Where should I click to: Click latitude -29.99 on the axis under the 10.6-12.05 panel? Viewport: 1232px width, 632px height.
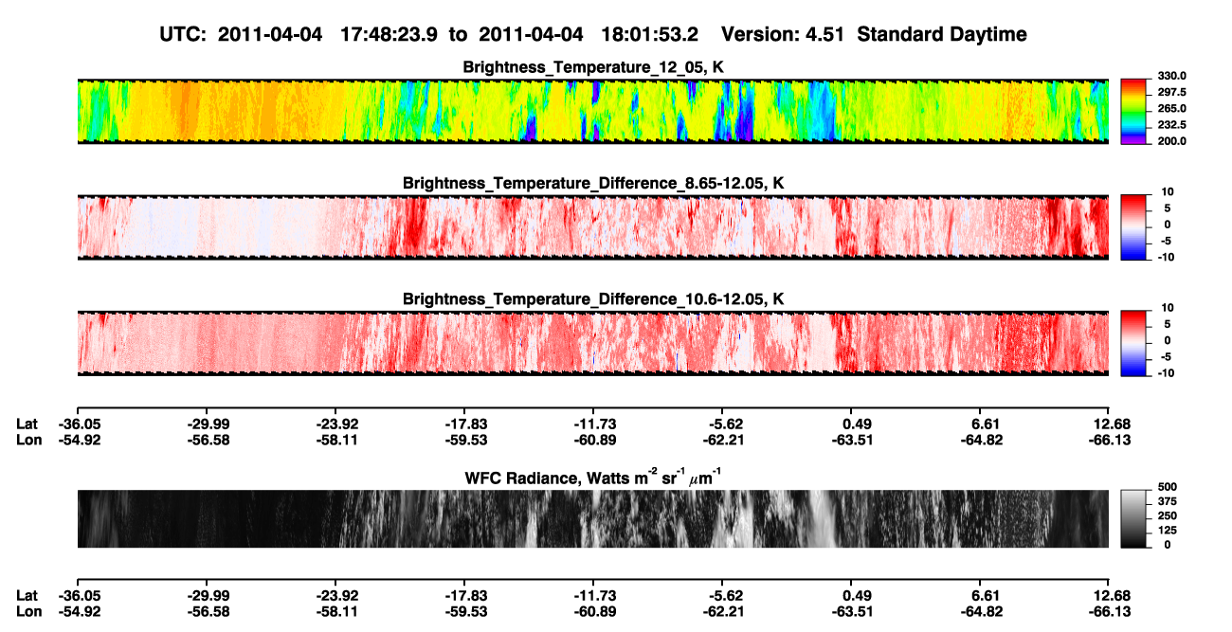208,424
